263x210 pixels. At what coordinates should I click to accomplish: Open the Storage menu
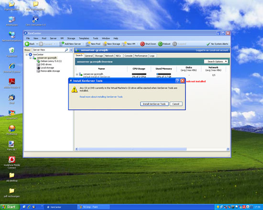pos(71,38)
